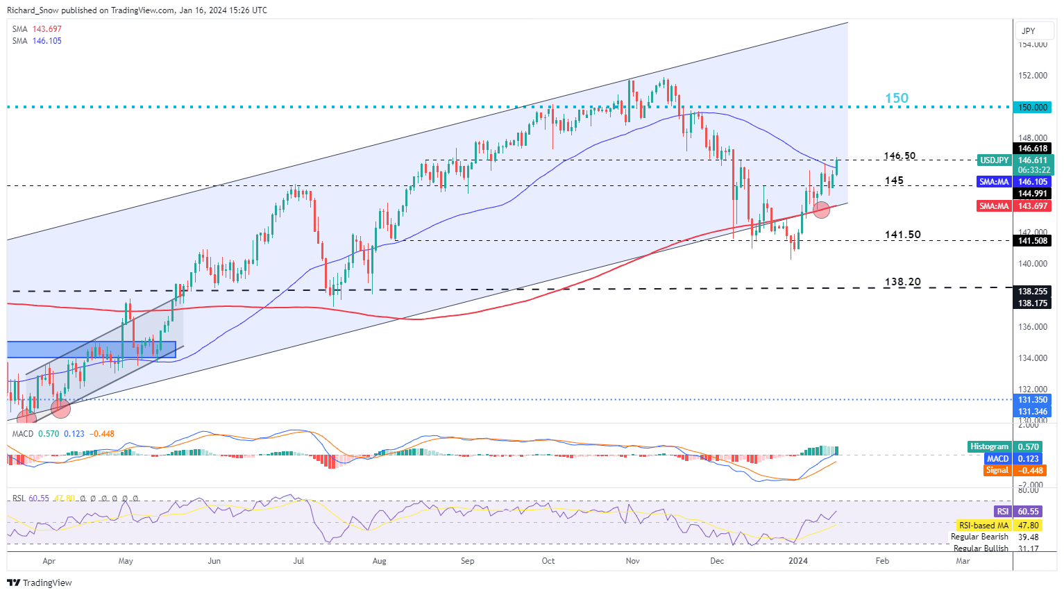Click the TradingView logo at bottom left

click(x=39, y=583)
